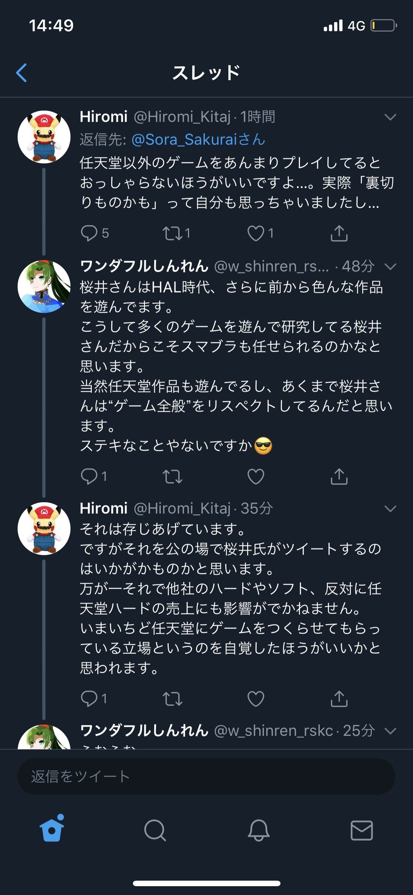Like Hiromi's 35分 tweet
This screenshot has height=895, width=413.
[256, 698]
